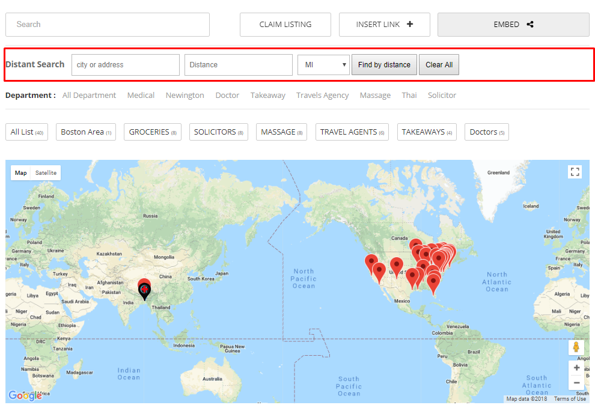Show the MASSAGE category list

click(x=281, y=132)
